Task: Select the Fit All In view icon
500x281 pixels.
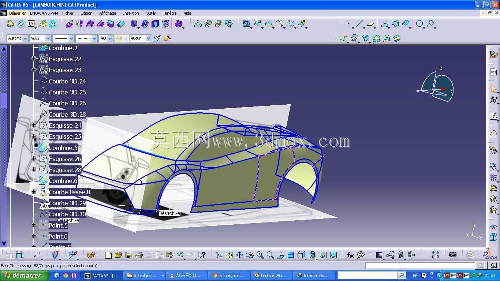Action: click(x=229, y=255)
